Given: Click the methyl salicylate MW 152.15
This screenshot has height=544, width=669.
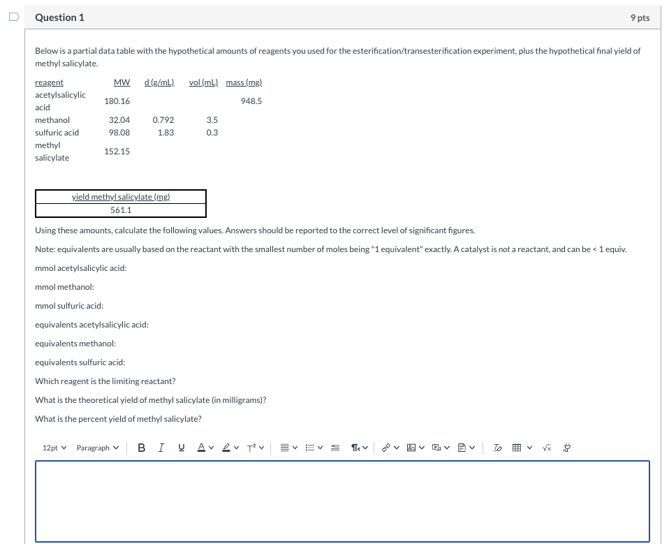Looking at the screenshot, I should coord(117,151).
